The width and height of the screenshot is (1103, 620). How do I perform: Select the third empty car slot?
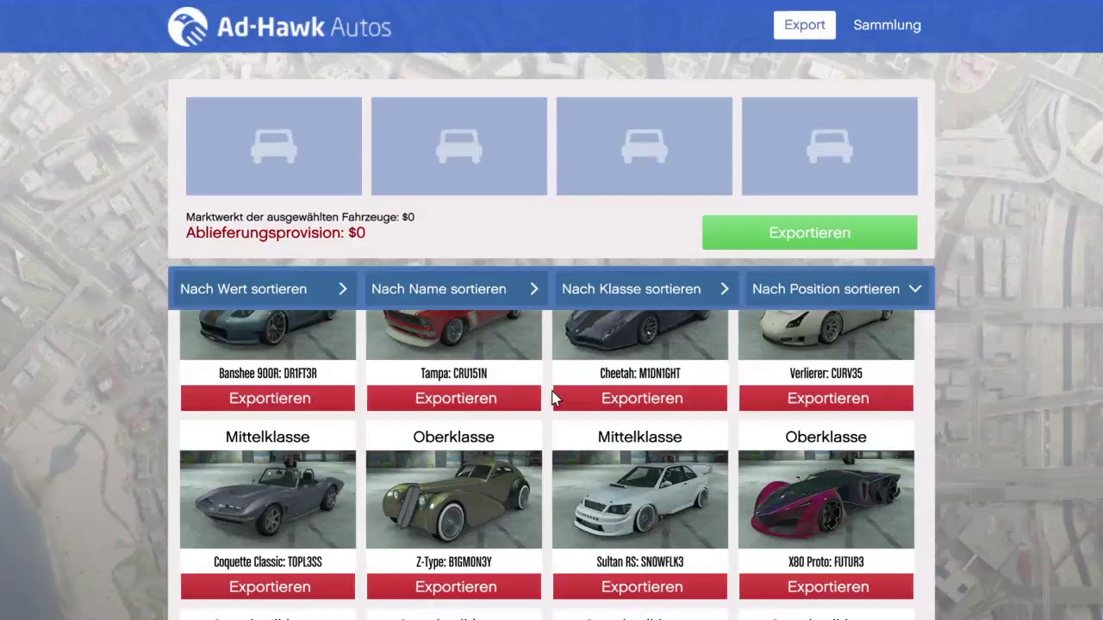(x=645, y=146)
